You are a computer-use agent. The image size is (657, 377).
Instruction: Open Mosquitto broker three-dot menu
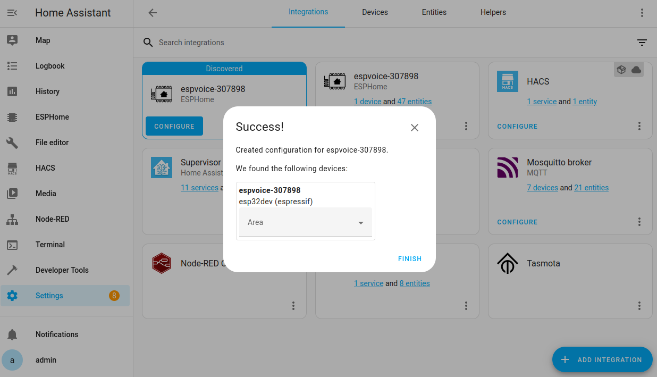639,222
